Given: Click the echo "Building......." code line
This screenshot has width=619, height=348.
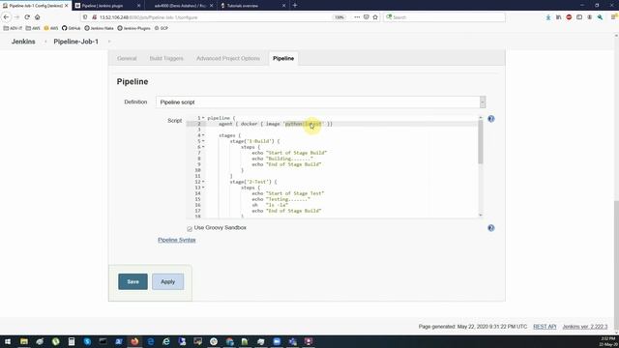Looking at the screenshot, I should point(282,159).
